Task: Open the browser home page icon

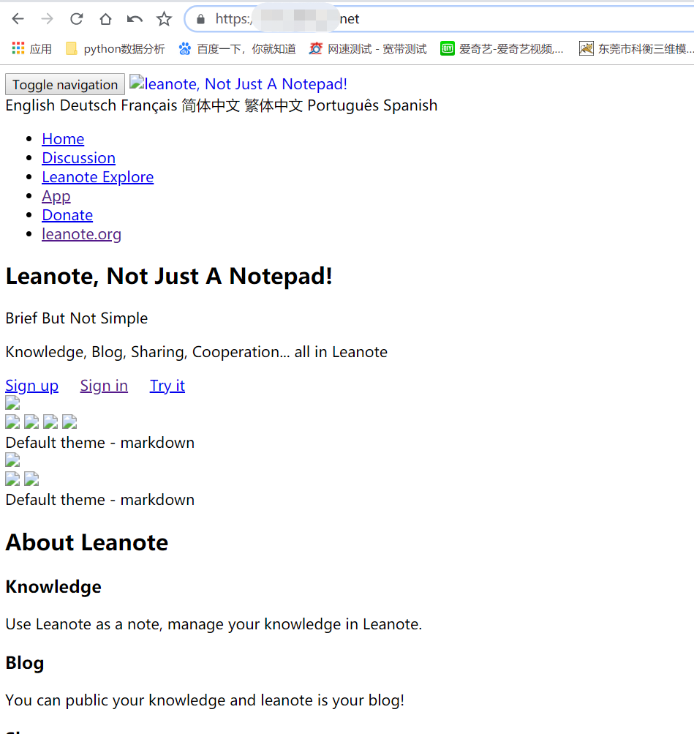Action: tap(106, 19)
